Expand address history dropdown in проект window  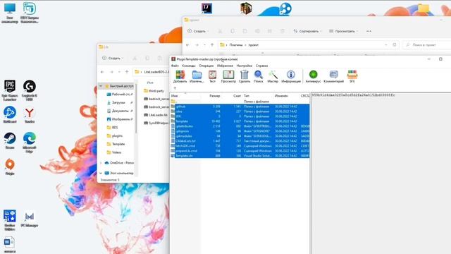tap(386, 45)
